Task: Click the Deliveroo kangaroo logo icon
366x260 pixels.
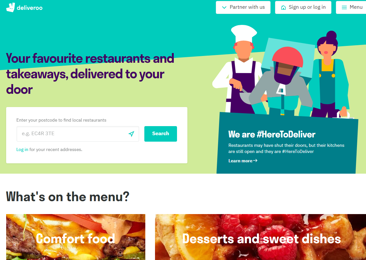Action: [10, 7]
